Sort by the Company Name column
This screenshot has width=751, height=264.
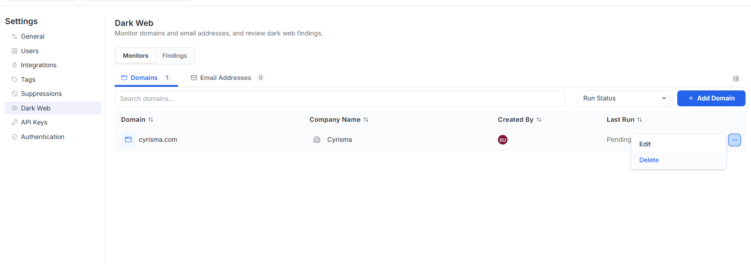click(x=339, y=120)
